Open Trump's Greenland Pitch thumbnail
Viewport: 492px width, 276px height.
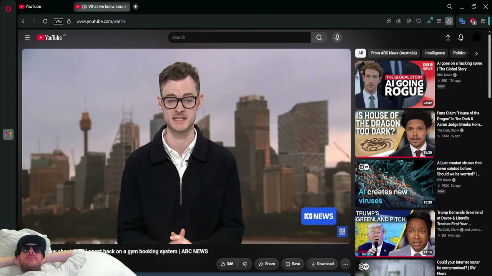click(x=395, y=233)
